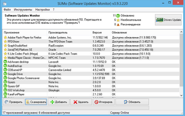Click version 11.5.502.146 cell
The image size is (185, 116).
tap(100, 38)
